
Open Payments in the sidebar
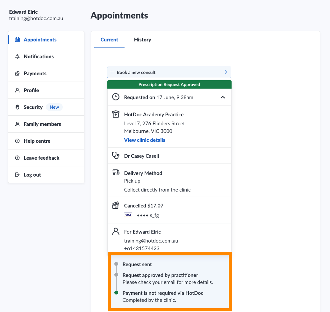pos(46,73)
